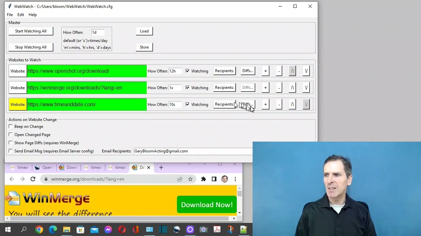Open Chrome extensions puzzle icon
The width and height of the screenshot is (421, 236).
(204, 179)
